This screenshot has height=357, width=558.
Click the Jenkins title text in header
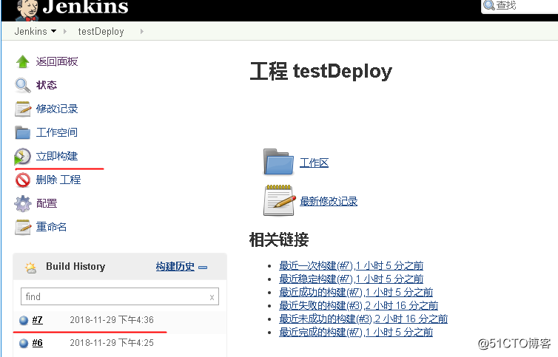coord(85,7)
